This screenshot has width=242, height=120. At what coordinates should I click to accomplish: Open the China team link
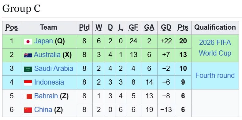(x=43, y=110)
